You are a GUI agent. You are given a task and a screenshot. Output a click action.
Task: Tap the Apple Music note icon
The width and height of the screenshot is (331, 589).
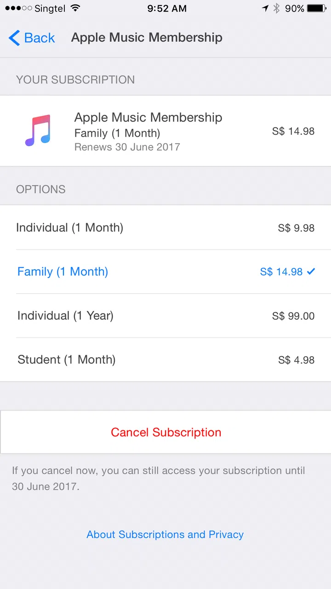point(38,131)
